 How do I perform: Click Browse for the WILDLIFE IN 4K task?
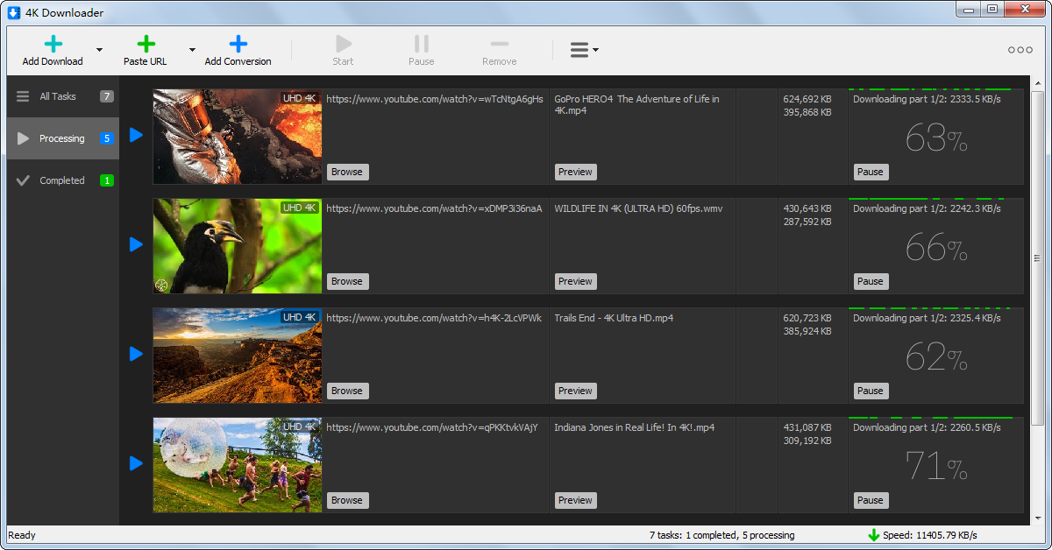click(347, 281)
